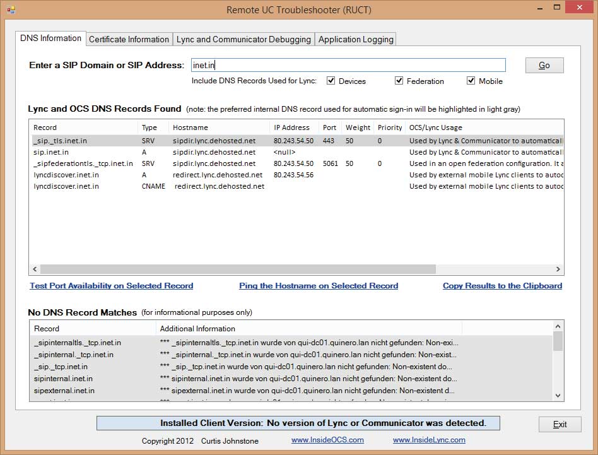Click the Go button

click(544, 65)
